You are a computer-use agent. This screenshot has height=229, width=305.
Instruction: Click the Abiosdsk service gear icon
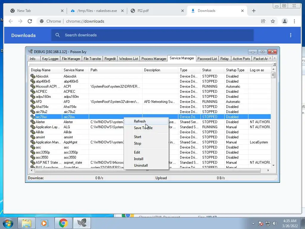pyautogui.click(x=33, y=76)
